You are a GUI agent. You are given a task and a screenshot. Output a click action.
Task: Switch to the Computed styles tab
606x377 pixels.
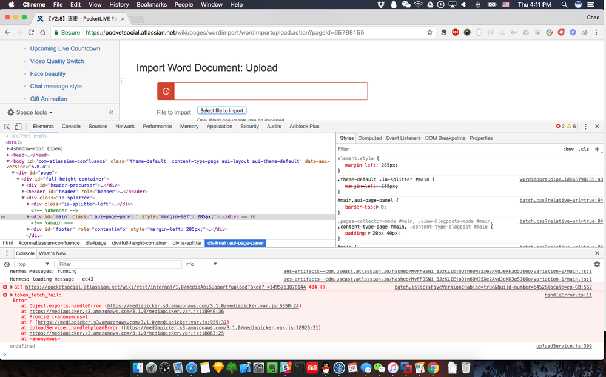(370, 138)
